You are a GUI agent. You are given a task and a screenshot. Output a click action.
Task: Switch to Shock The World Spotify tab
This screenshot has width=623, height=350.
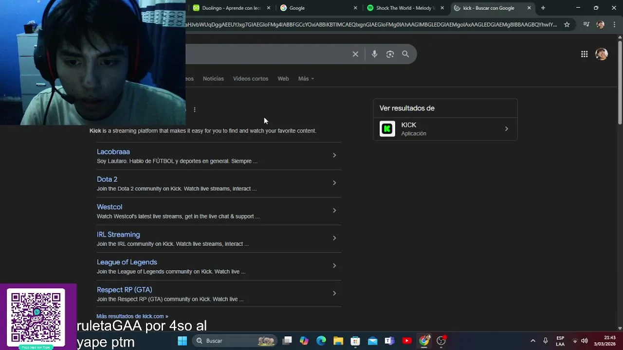pyautogui.click(x=405, y=8)
